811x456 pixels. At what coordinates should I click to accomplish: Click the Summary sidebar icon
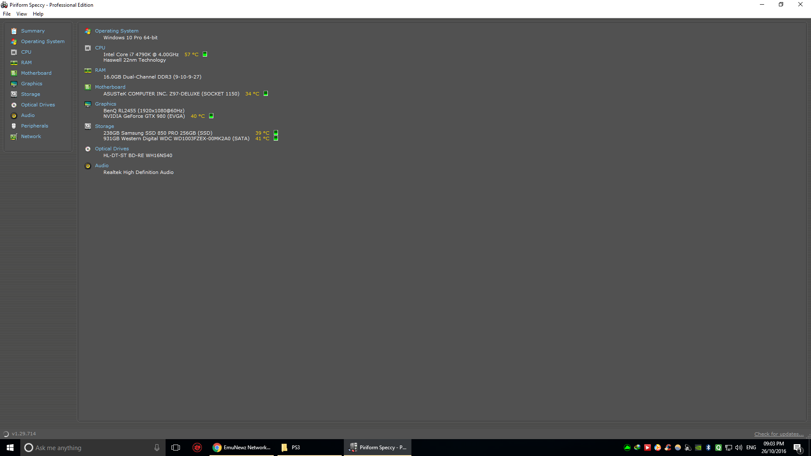14,31
